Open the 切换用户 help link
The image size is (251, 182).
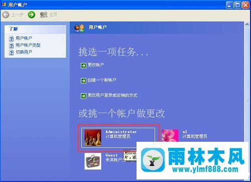click(x=24, y=52)
